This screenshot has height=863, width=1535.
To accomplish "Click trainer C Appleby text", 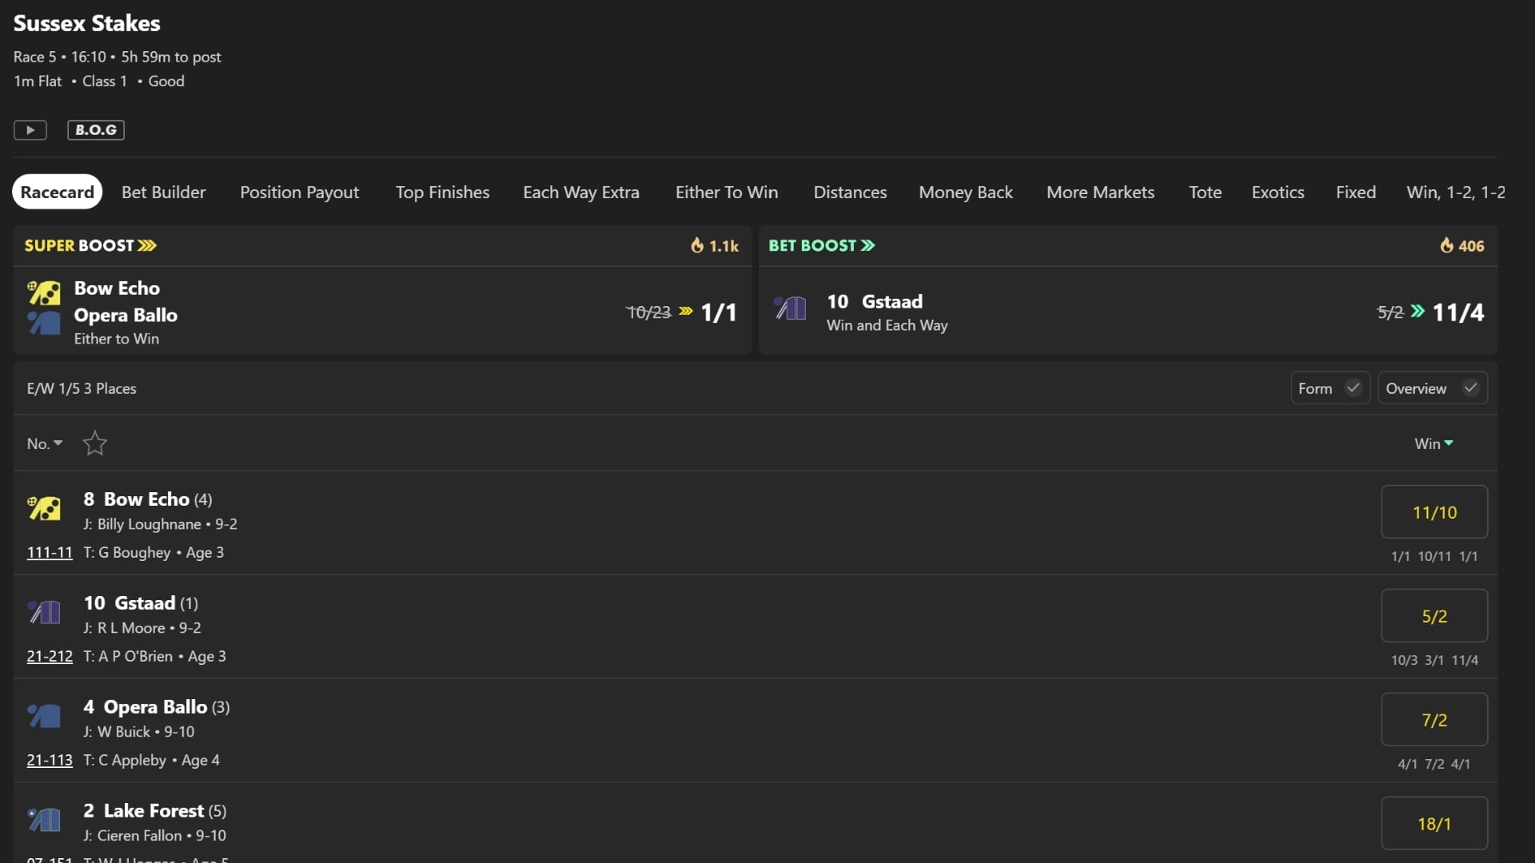I will (x=132, y=760).
